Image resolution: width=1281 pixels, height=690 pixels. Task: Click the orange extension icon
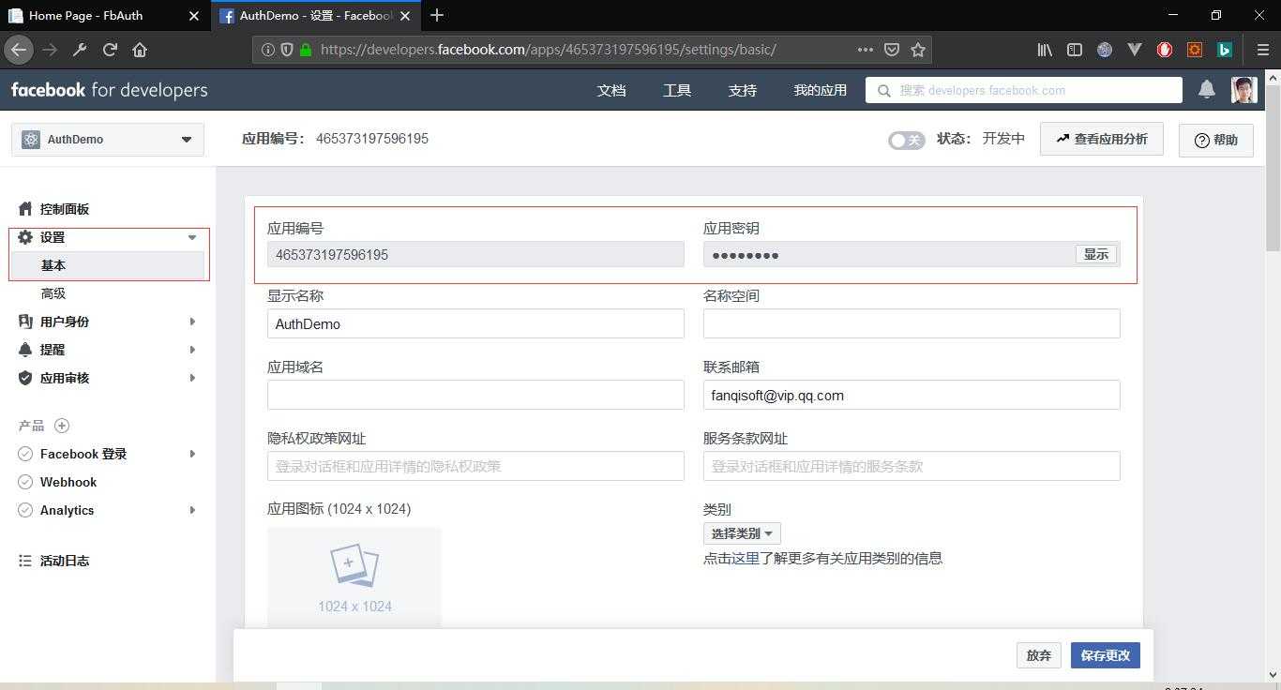tap(1195, 50)
